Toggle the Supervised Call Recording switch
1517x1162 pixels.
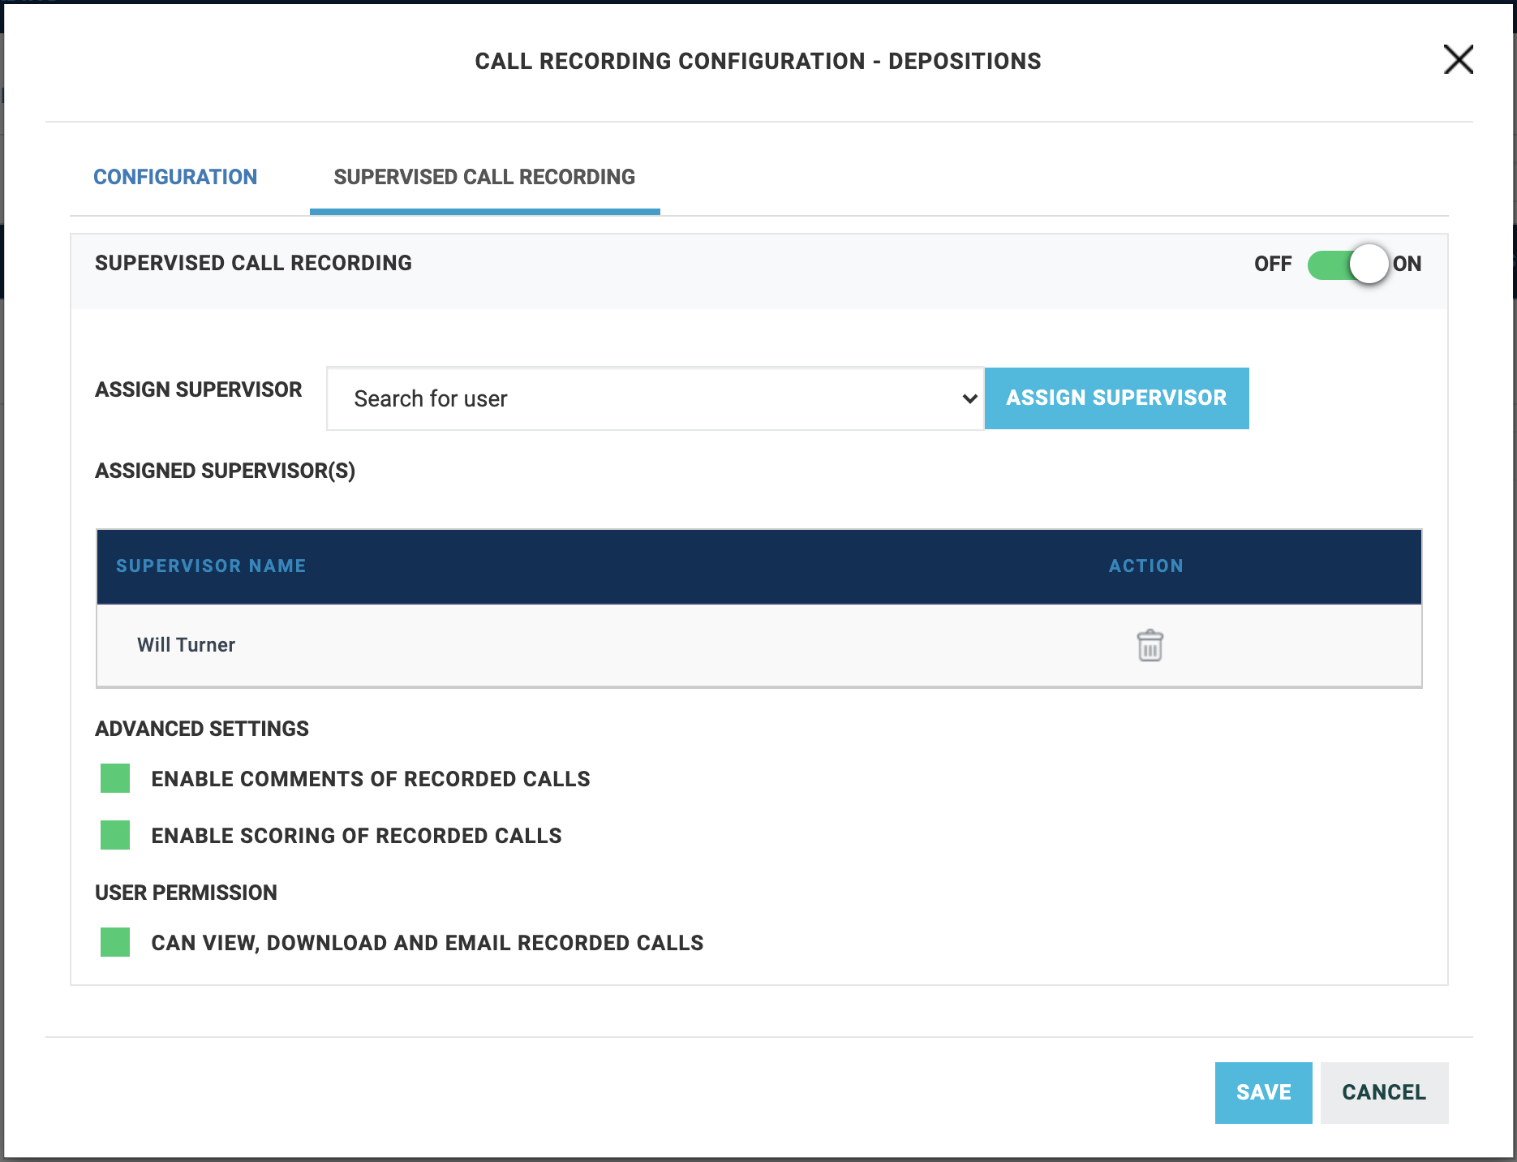[x=1347, y=265]
